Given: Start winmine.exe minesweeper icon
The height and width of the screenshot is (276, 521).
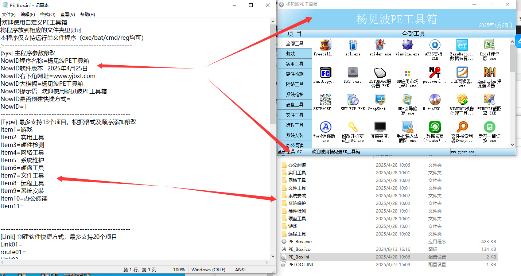Looking at the screenshot, I should coord(407,46).
